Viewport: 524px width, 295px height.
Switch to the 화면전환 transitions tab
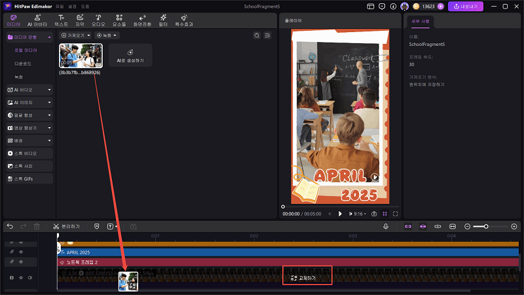click(142, 20)
